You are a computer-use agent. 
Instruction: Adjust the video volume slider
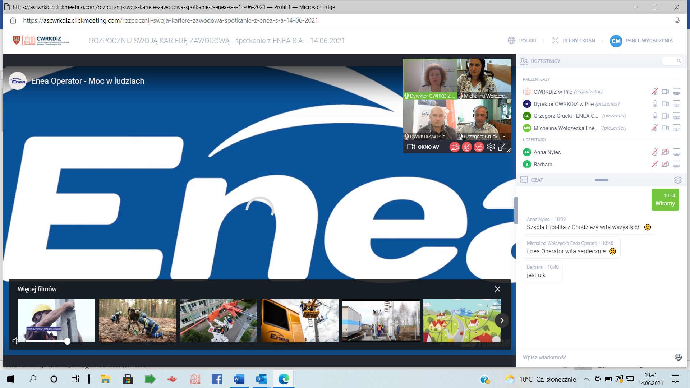pos(67,341)
